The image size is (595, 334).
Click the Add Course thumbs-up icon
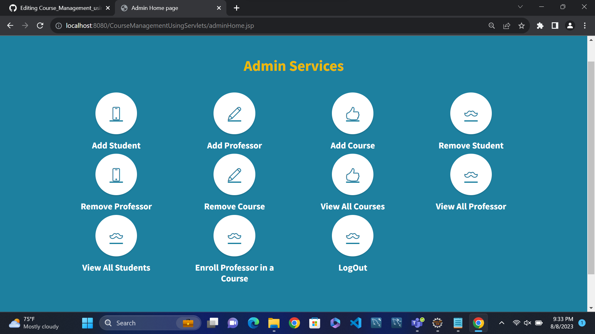coord(352,113)
